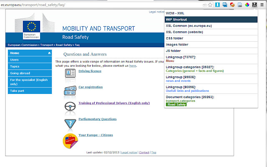Click the green Road Safety tag
The height and width of the screenshot is (167, 267).
[x=176, y=104]
